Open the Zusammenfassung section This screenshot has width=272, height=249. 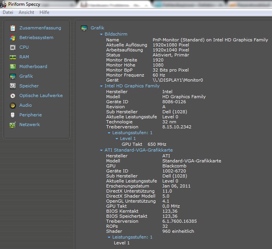click(x=40, y=28)
